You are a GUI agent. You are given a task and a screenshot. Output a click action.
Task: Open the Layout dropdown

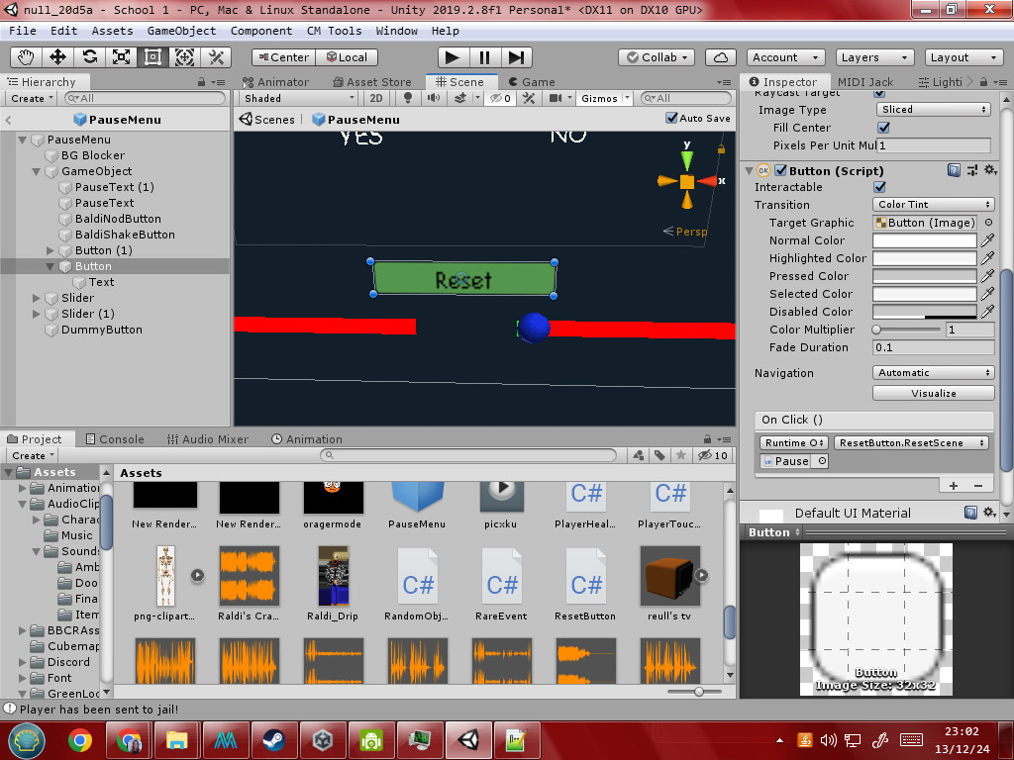tap(963, 57)
